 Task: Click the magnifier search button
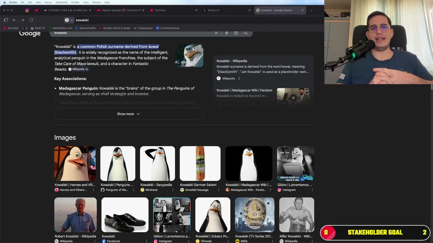(246, 33)
